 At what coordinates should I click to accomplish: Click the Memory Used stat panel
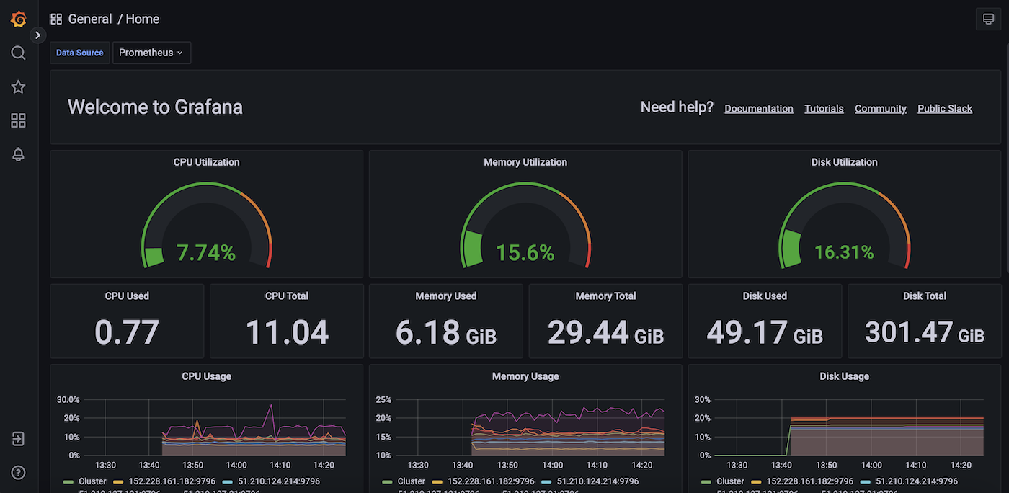point(445,320)
